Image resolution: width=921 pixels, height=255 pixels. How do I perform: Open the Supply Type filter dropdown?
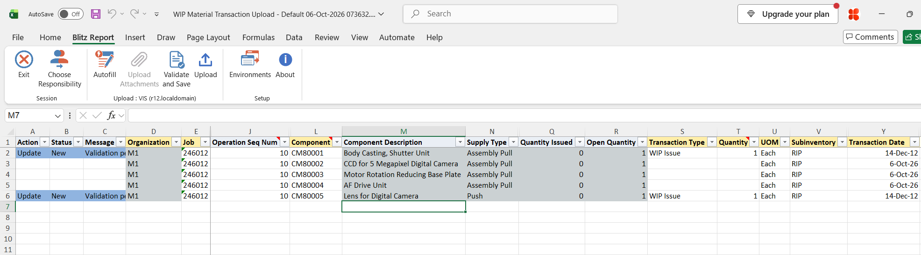513,142
